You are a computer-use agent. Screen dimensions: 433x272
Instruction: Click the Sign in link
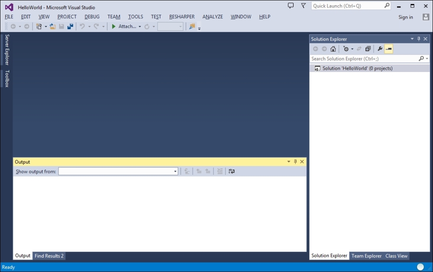406,17
